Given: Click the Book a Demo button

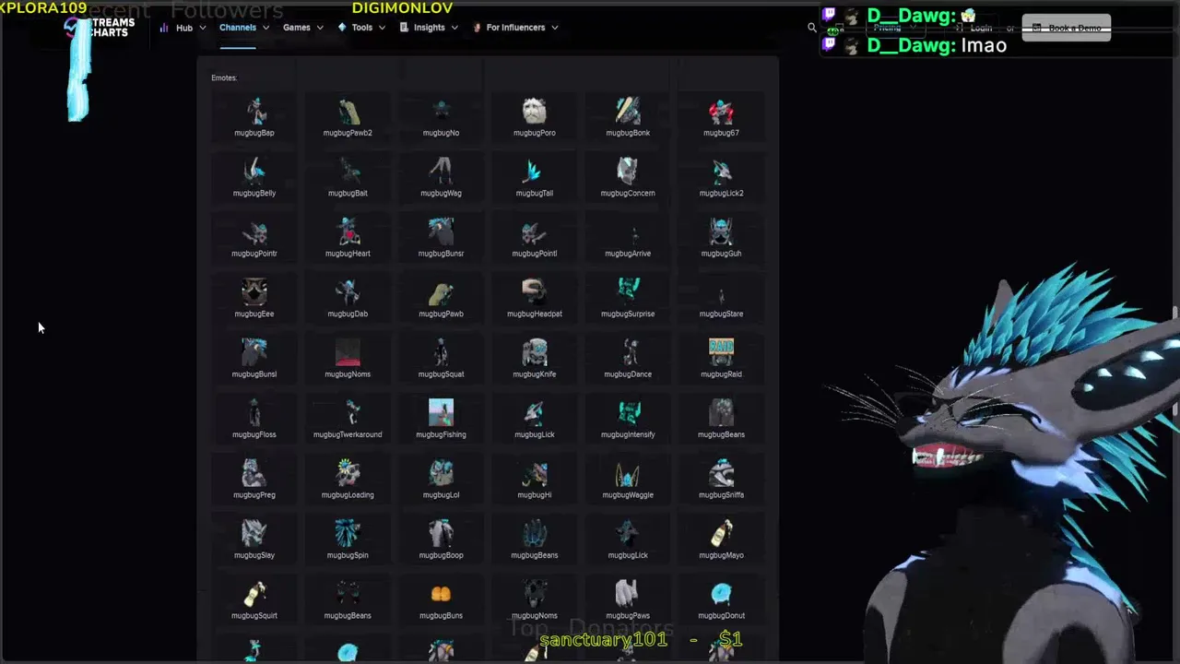Looking at the screenshot, I should (x=1067, y=28).
